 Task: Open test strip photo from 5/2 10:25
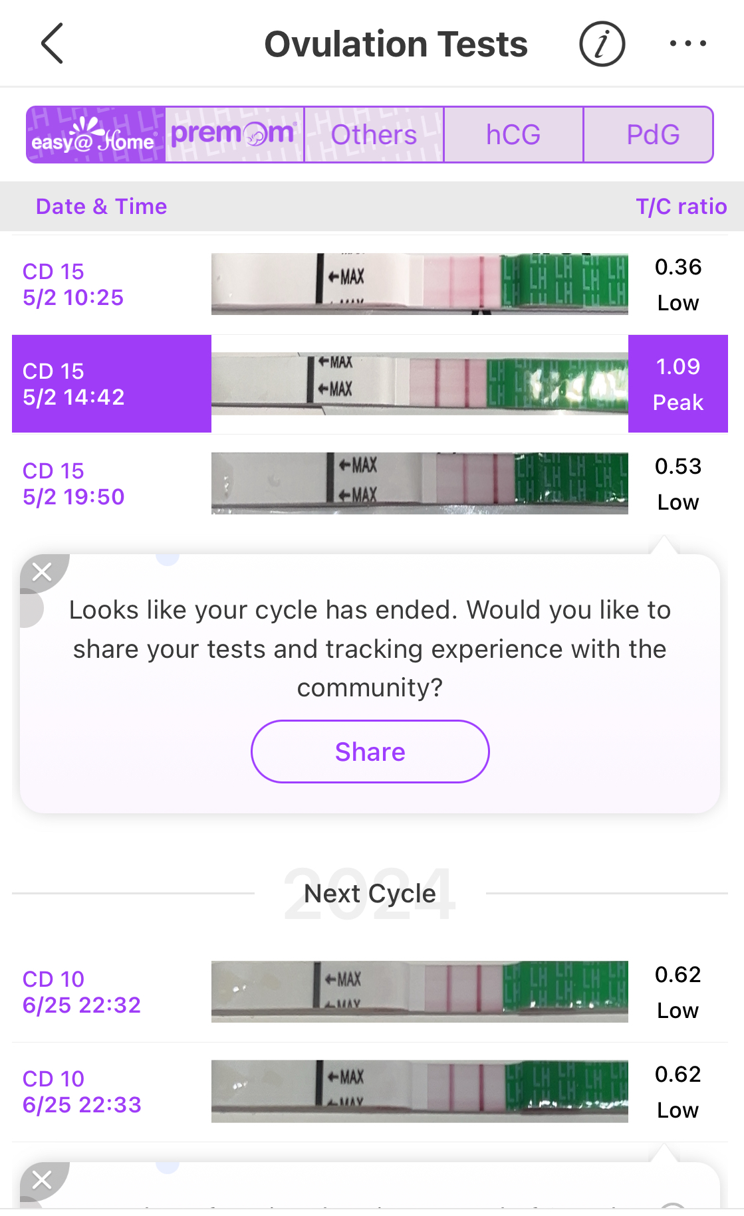click(420, 284)
